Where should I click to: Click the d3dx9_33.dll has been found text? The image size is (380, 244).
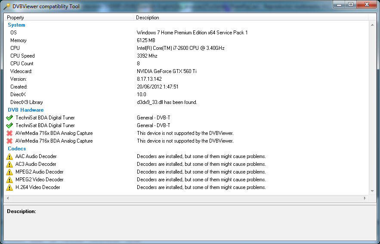[x=167, y=102]
